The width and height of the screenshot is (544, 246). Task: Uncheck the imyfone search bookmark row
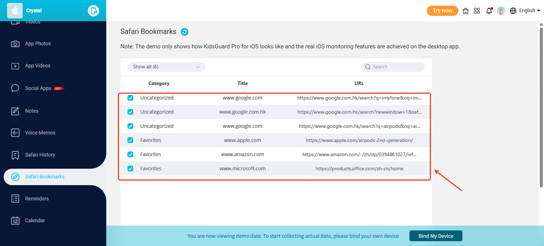[130, 98]
